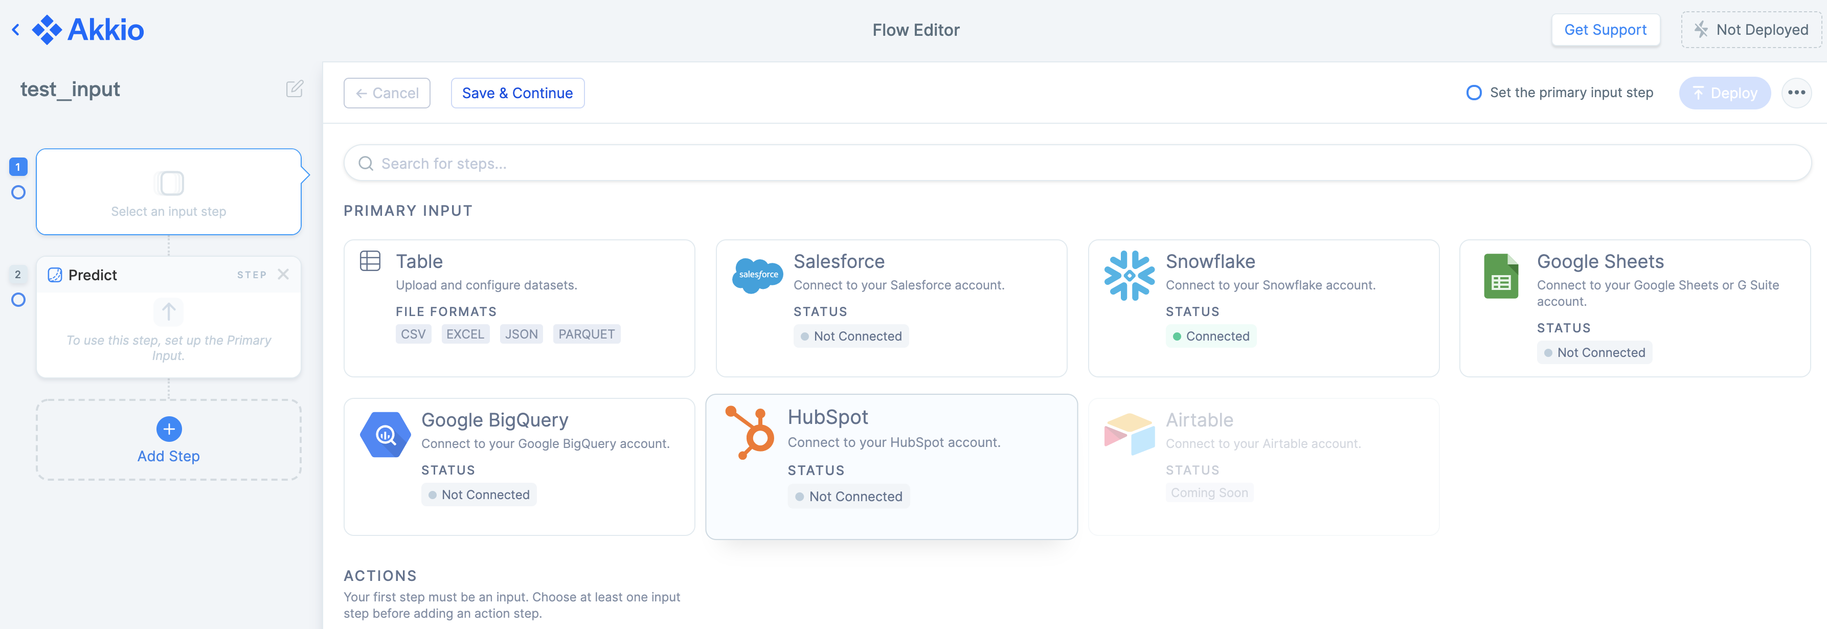
Task: Click the Google Sheets green icon
Action: [1501, 276]
